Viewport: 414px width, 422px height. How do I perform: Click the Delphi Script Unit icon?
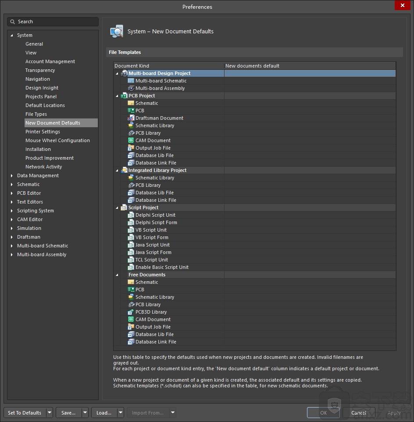pyautogui.click(x=131, y=215)
